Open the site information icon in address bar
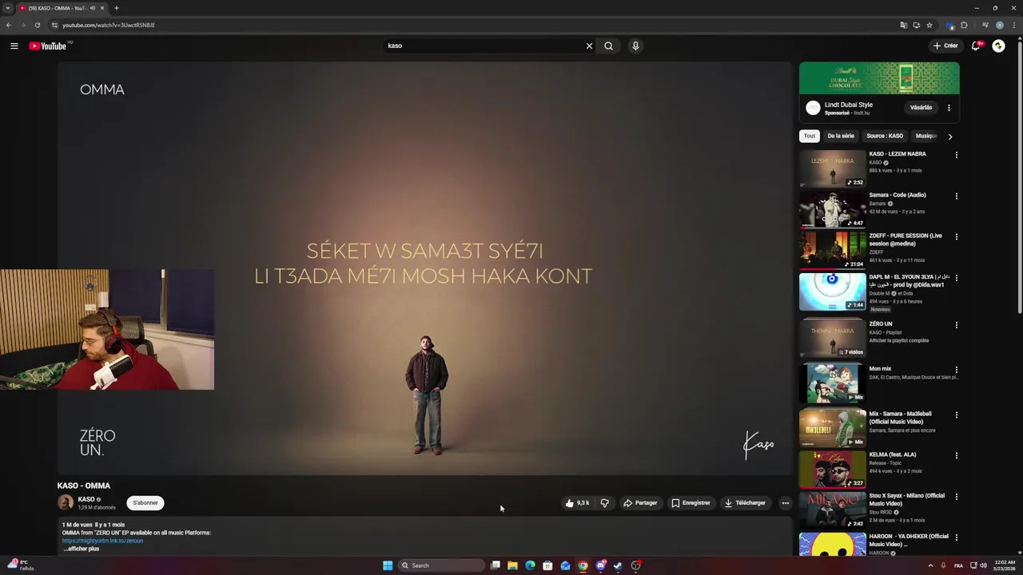 (54, 25)
